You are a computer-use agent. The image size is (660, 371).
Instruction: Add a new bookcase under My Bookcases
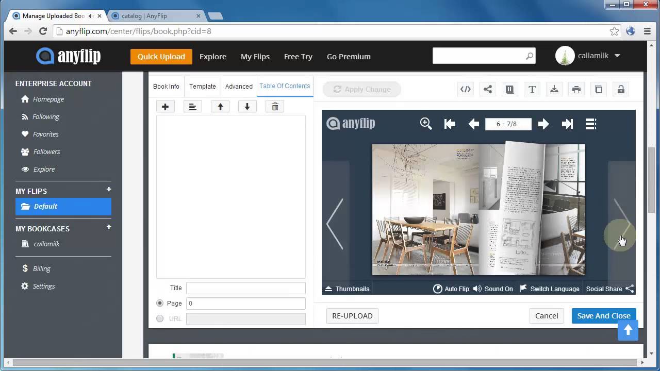point(109,227)
